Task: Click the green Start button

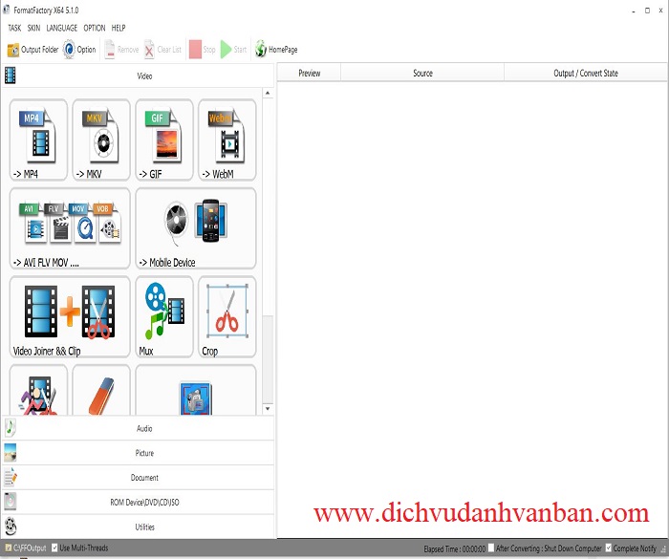Action: 233,50
